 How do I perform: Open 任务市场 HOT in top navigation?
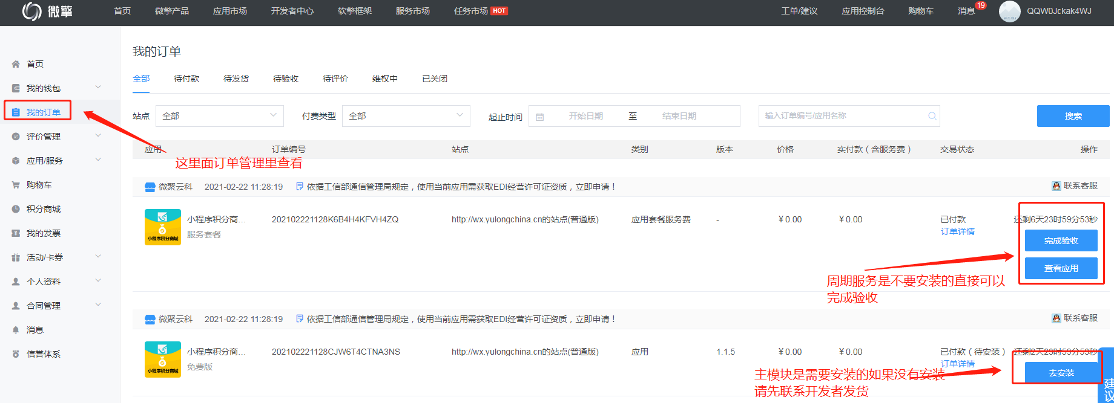click(481, 11)
